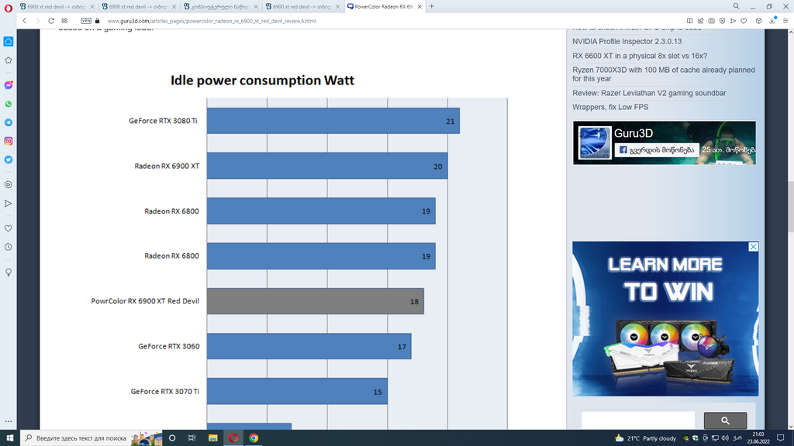Open extensions cube icon
The image size is (794, 446).
pyautogui.click(x=758, y=21)
